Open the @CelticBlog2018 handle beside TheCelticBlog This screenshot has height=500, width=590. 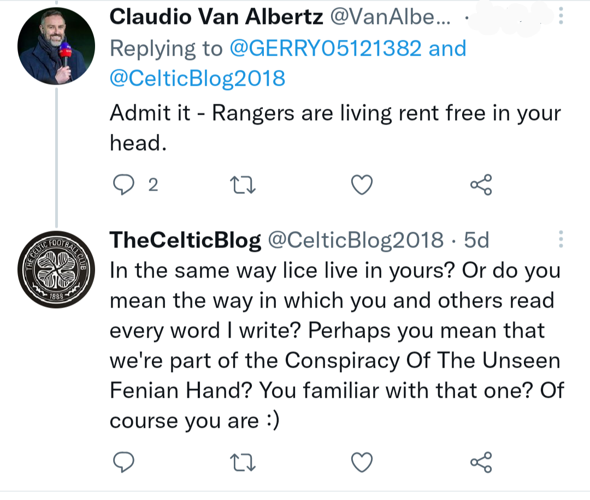coord(356,240)
